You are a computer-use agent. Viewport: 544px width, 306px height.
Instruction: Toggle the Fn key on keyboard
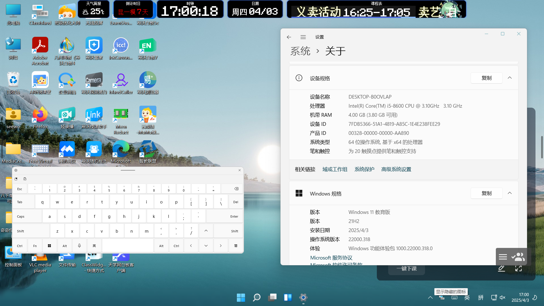pos(35,246)
